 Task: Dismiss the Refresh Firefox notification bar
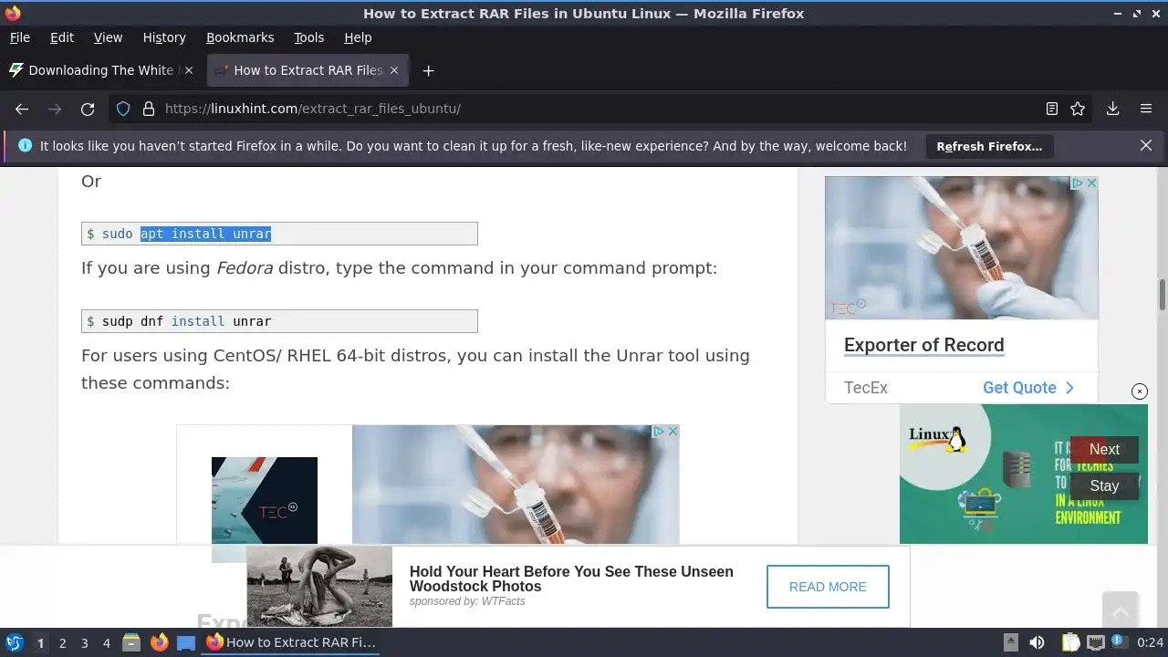pos(1146,145)
